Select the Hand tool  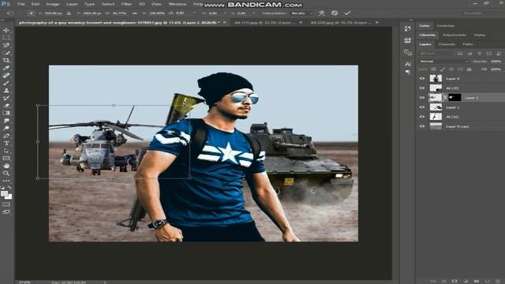tap(6, 166)
